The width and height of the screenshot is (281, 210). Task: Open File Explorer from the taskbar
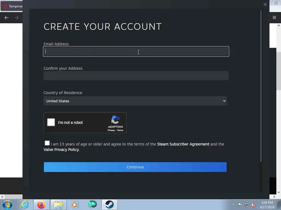point(58,205)
